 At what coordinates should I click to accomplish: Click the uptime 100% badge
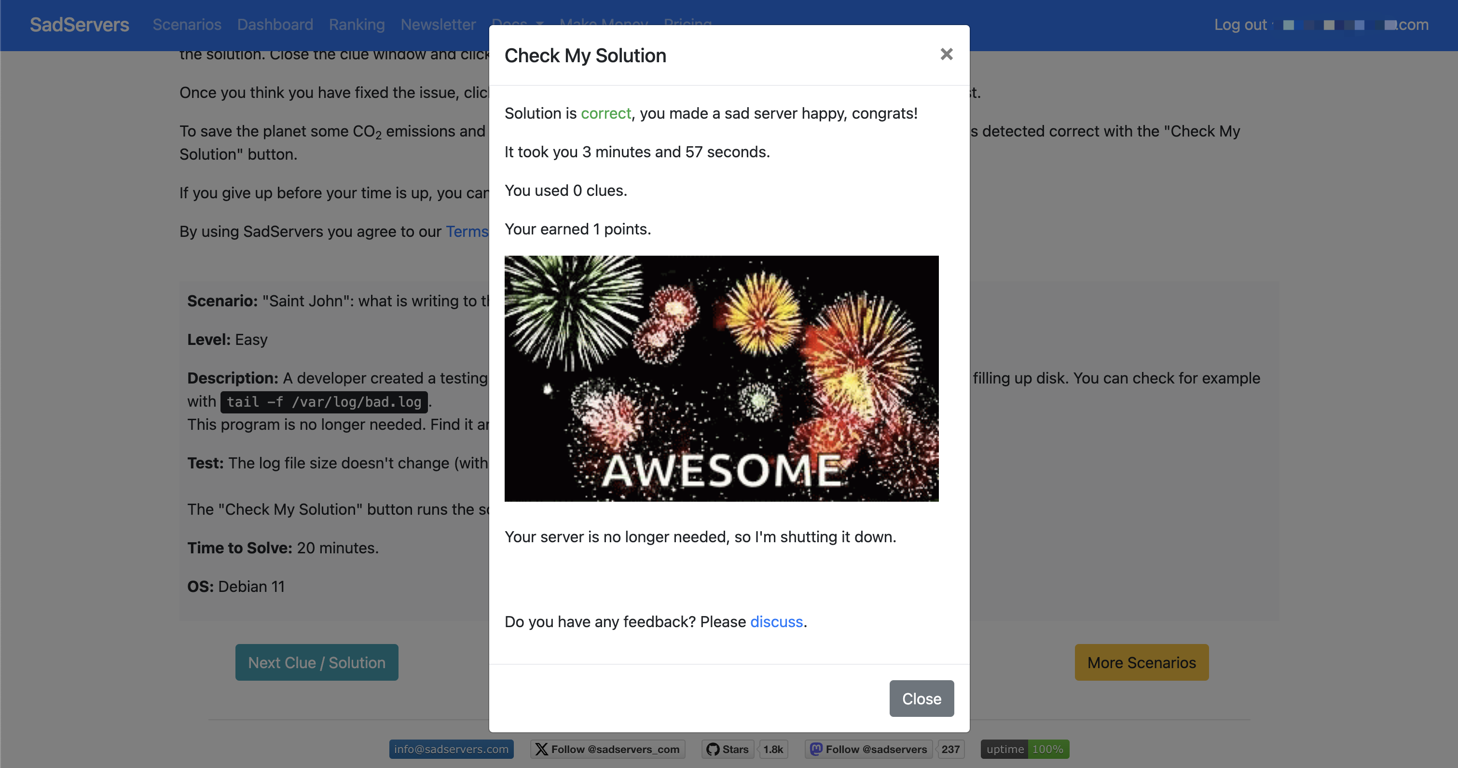[x=1025, y=749]
